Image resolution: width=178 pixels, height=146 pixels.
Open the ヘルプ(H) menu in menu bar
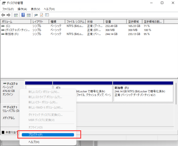[x=49, y=9]
